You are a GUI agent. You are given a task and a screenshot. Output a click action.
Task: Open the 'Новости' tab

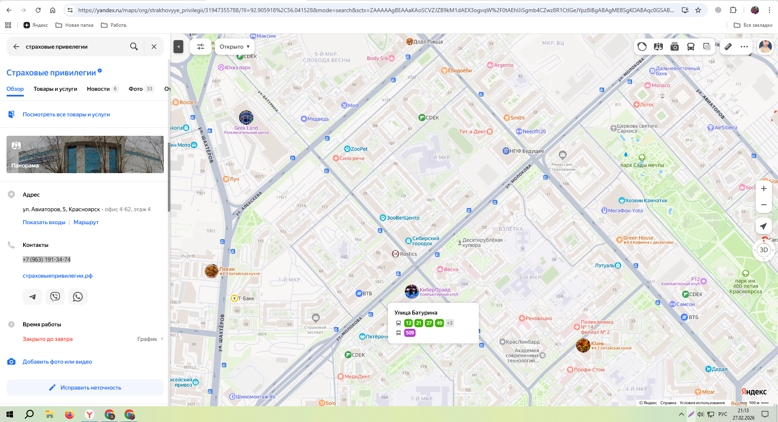(x=98, y=89)
